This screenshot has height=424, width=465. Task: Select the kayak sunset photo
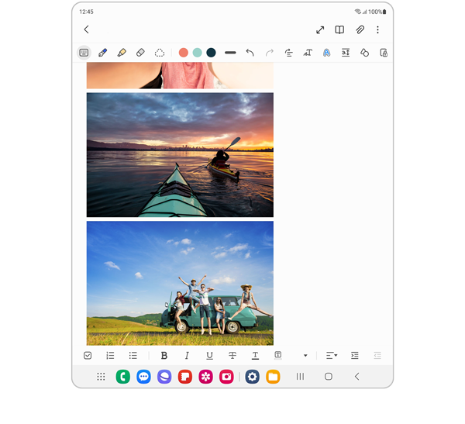point(180,155)
